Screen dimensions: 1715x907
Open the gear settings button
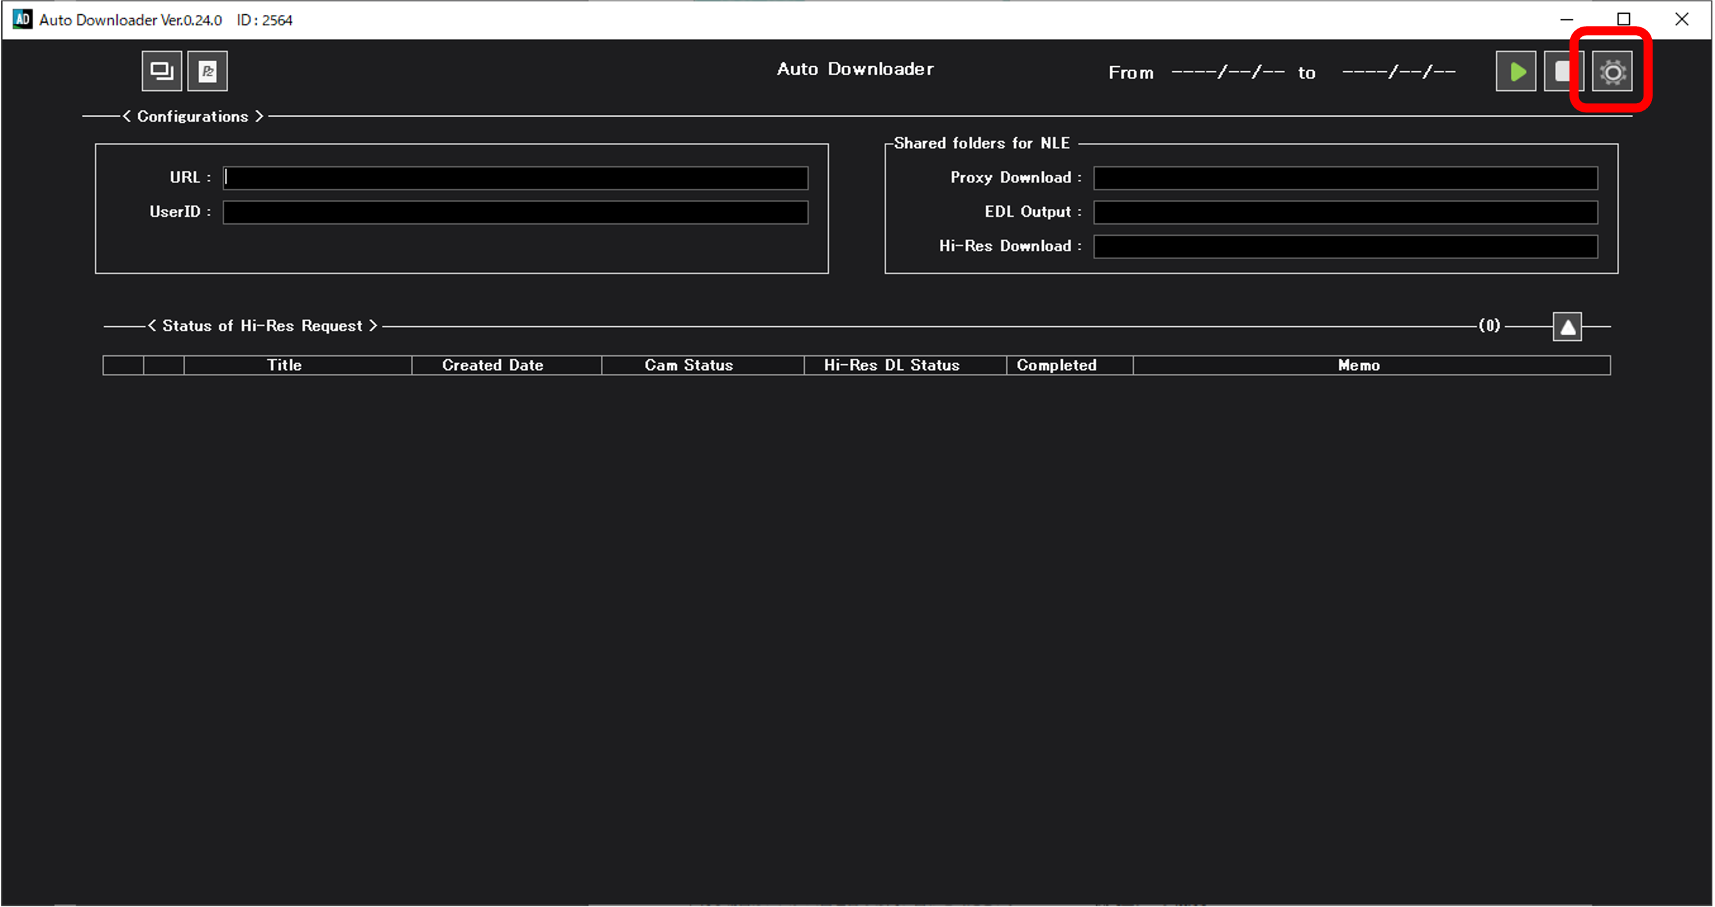click(1611, 71)
